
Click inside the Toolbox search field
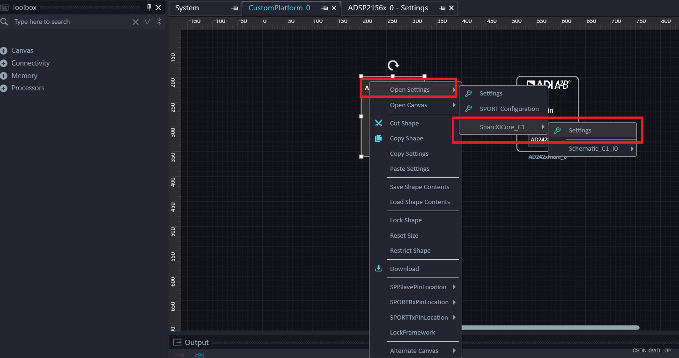(70, 22)
